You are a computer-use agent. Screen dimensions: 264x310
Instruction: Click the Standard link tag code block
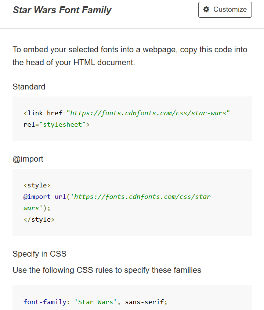tap(132, 119)
